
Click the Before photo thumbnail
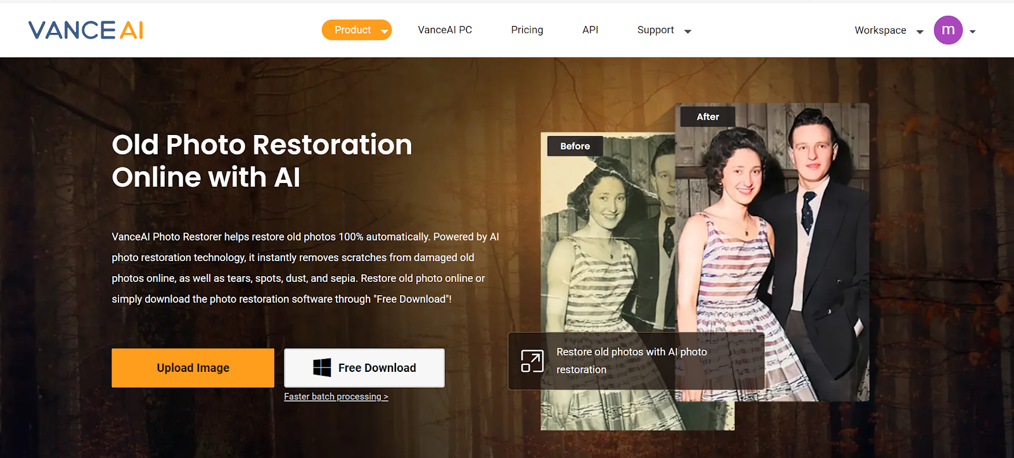pyautogui.click(x=607, y=281)
